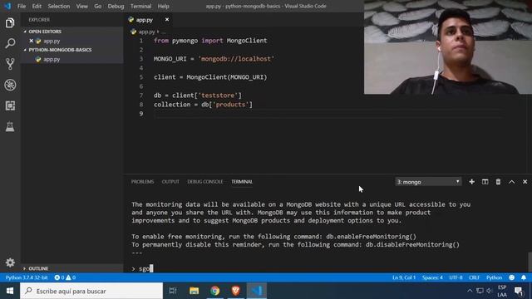Click UTF-8 encoding in status bar
532x299 pixels.
click(456, 277)
